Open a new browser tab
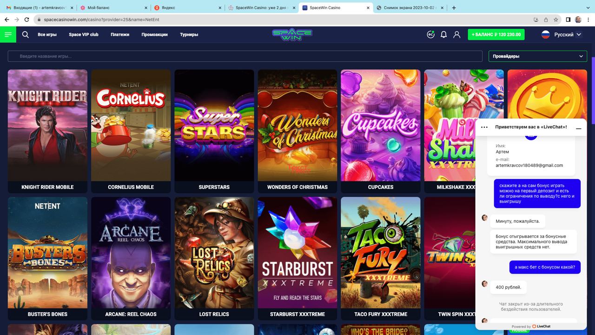595x335 pixels. pos(454,7)
